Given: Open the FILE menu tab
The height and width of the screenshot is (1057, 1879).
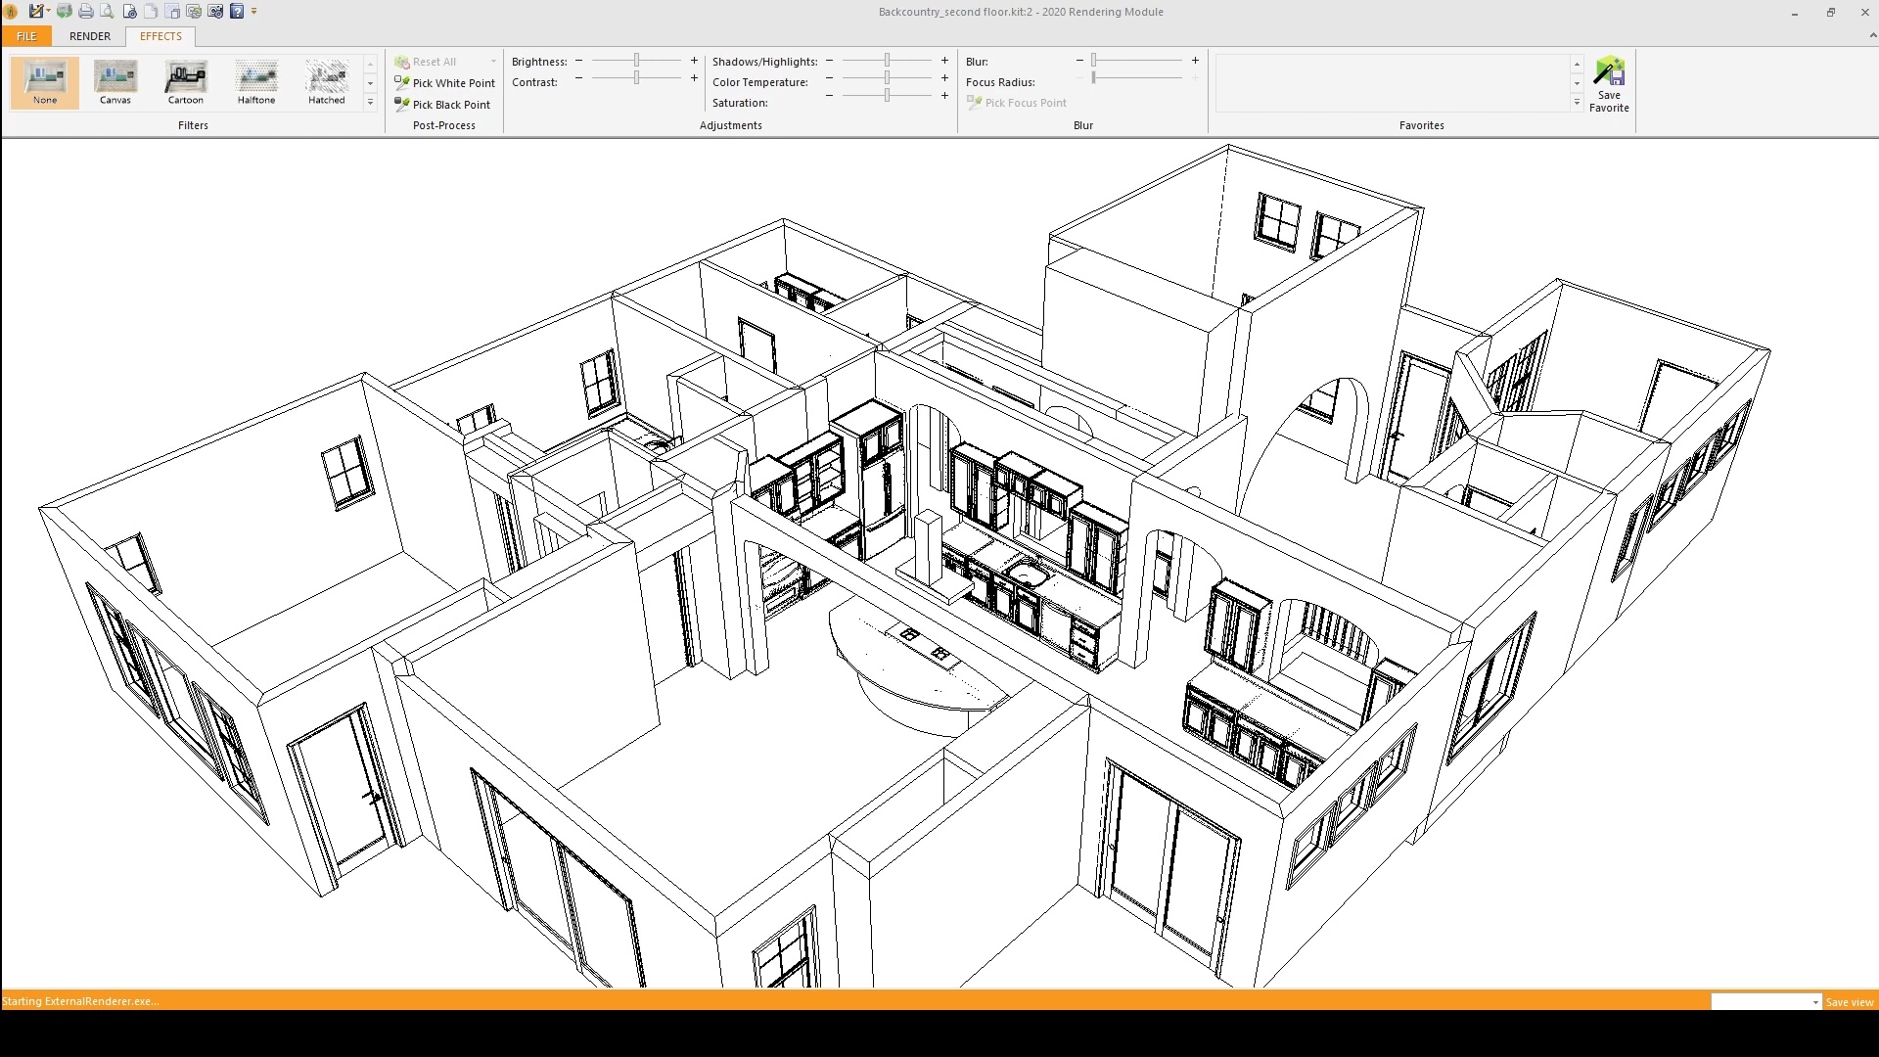Looking at the screenshot, I should pyautogui.click(x=26, y=36).
